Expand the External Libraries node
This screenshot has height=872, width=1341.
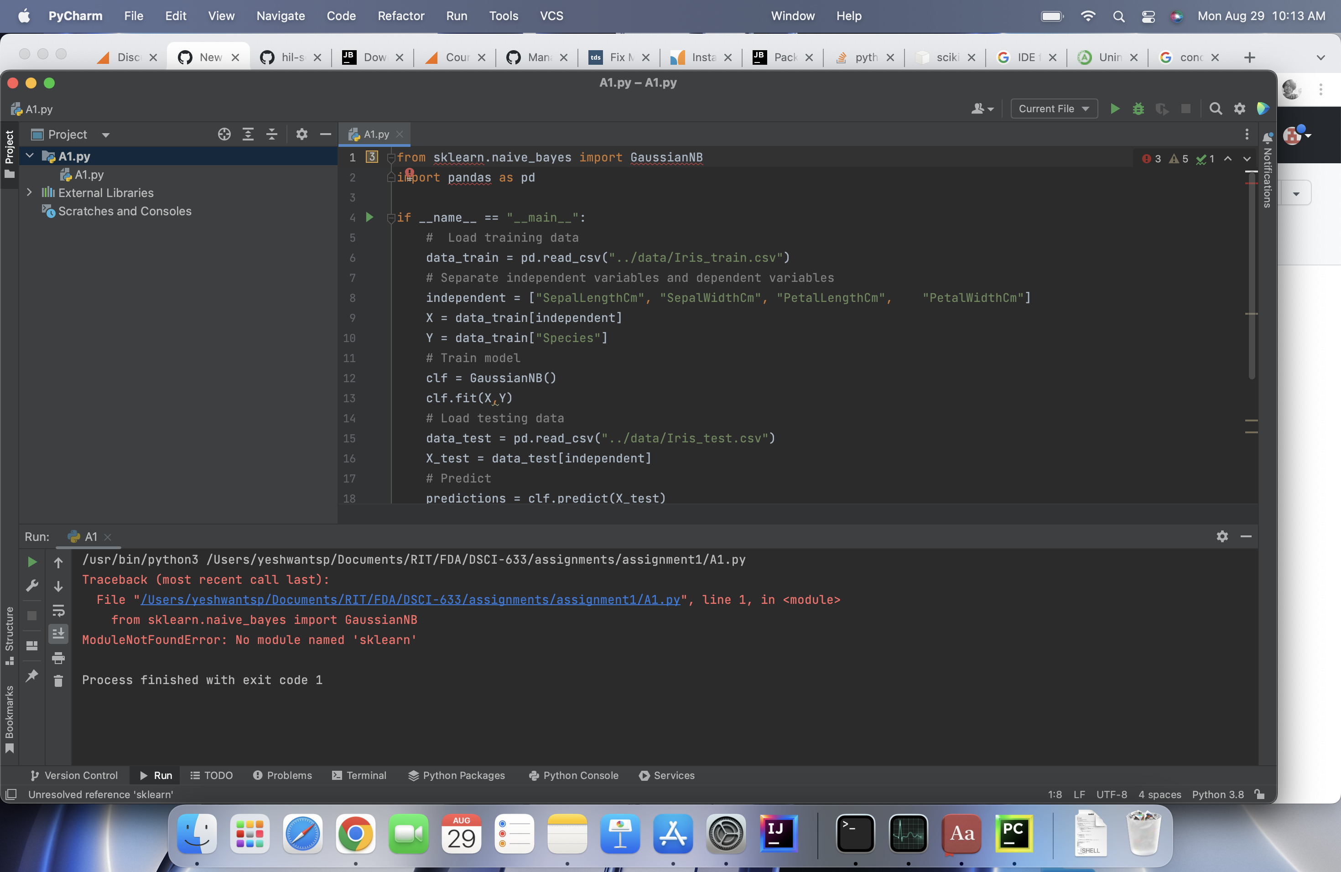click(x=30, y=192)
